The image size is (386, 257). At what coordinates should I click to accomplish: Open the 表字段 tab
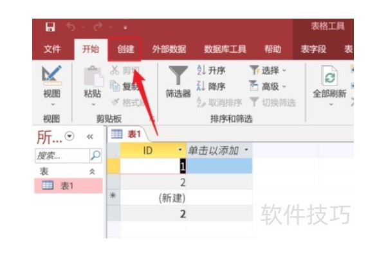(x=313, y=49)
